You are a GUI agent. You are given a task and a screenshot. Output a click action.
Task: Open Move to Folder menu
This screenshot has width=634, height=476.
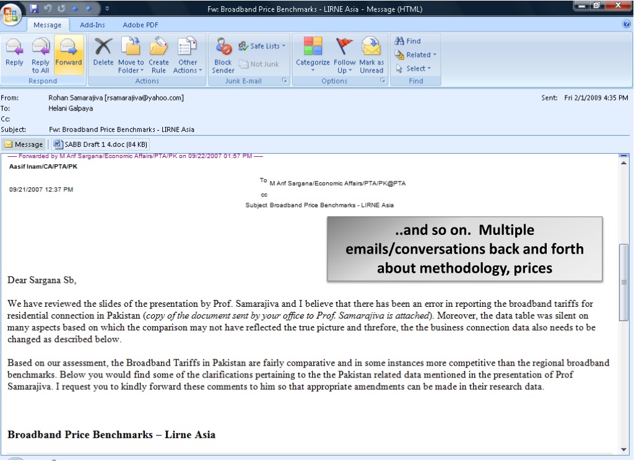tap(131, 55)
